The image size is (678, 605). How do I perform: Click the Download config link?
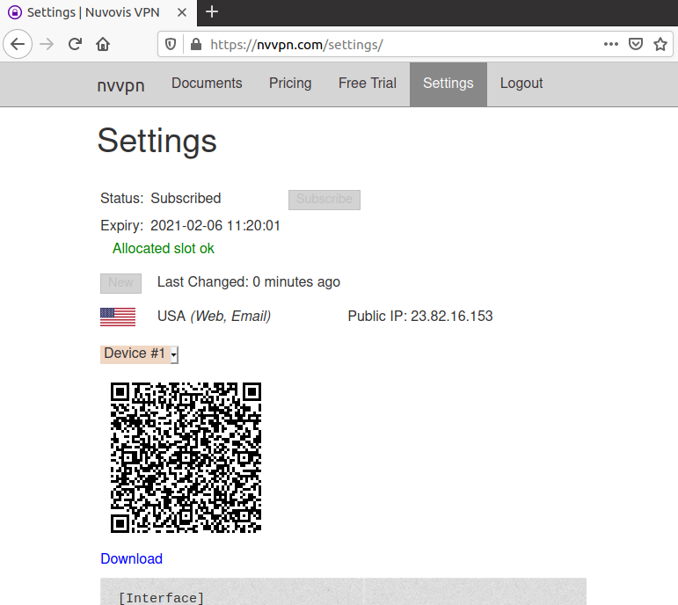[131, 558]
